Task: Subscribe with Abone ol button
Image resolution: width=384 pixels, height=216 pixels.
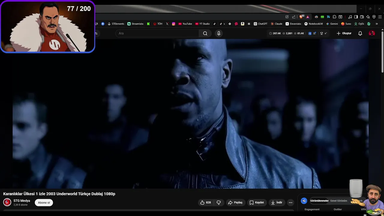Action: tap(44, 202)
